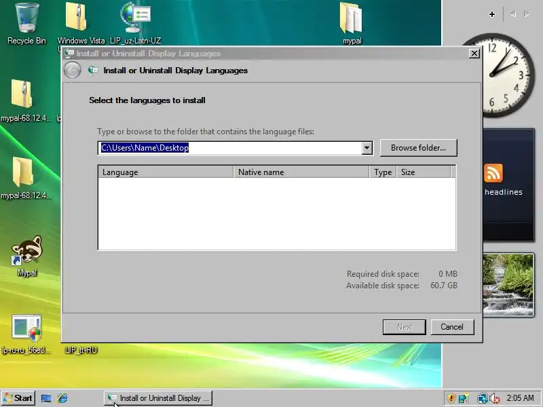Open the security alert shield tray icon
543x407 pixels.
(451, 398)
